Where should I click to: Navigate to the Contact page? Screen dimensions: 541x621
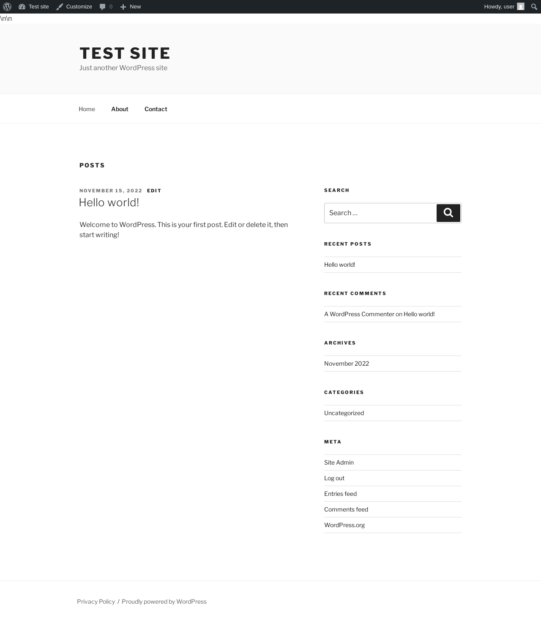point(156,109)
